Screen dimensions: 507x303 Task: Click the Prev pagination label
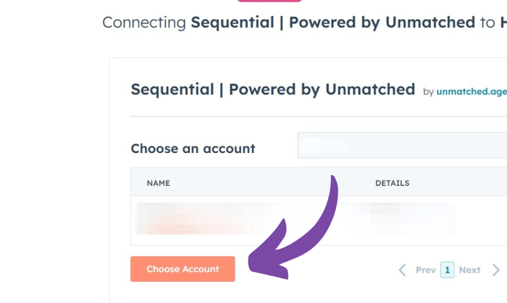click(x=425, y=270)
